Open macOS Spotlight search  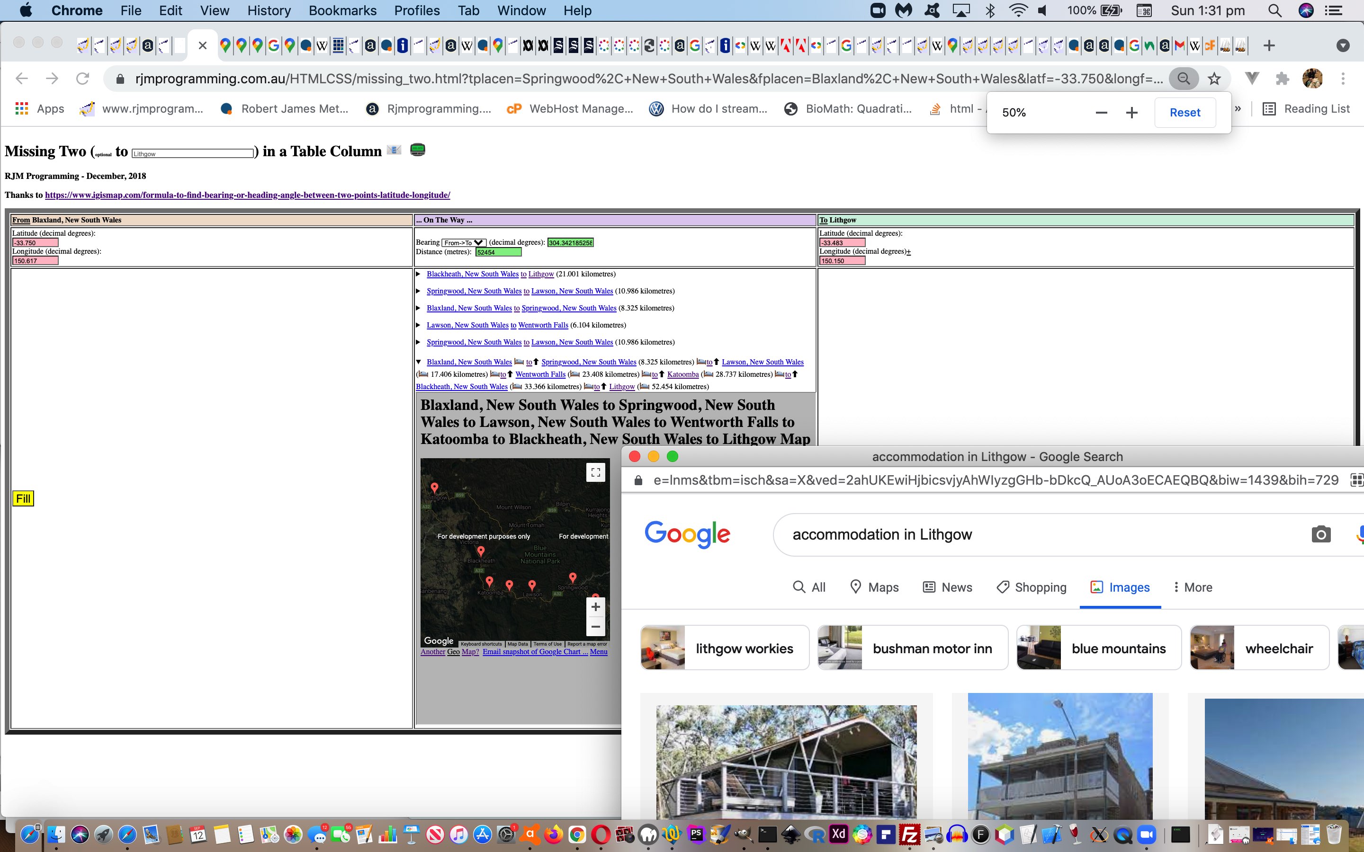point(1275,11)
